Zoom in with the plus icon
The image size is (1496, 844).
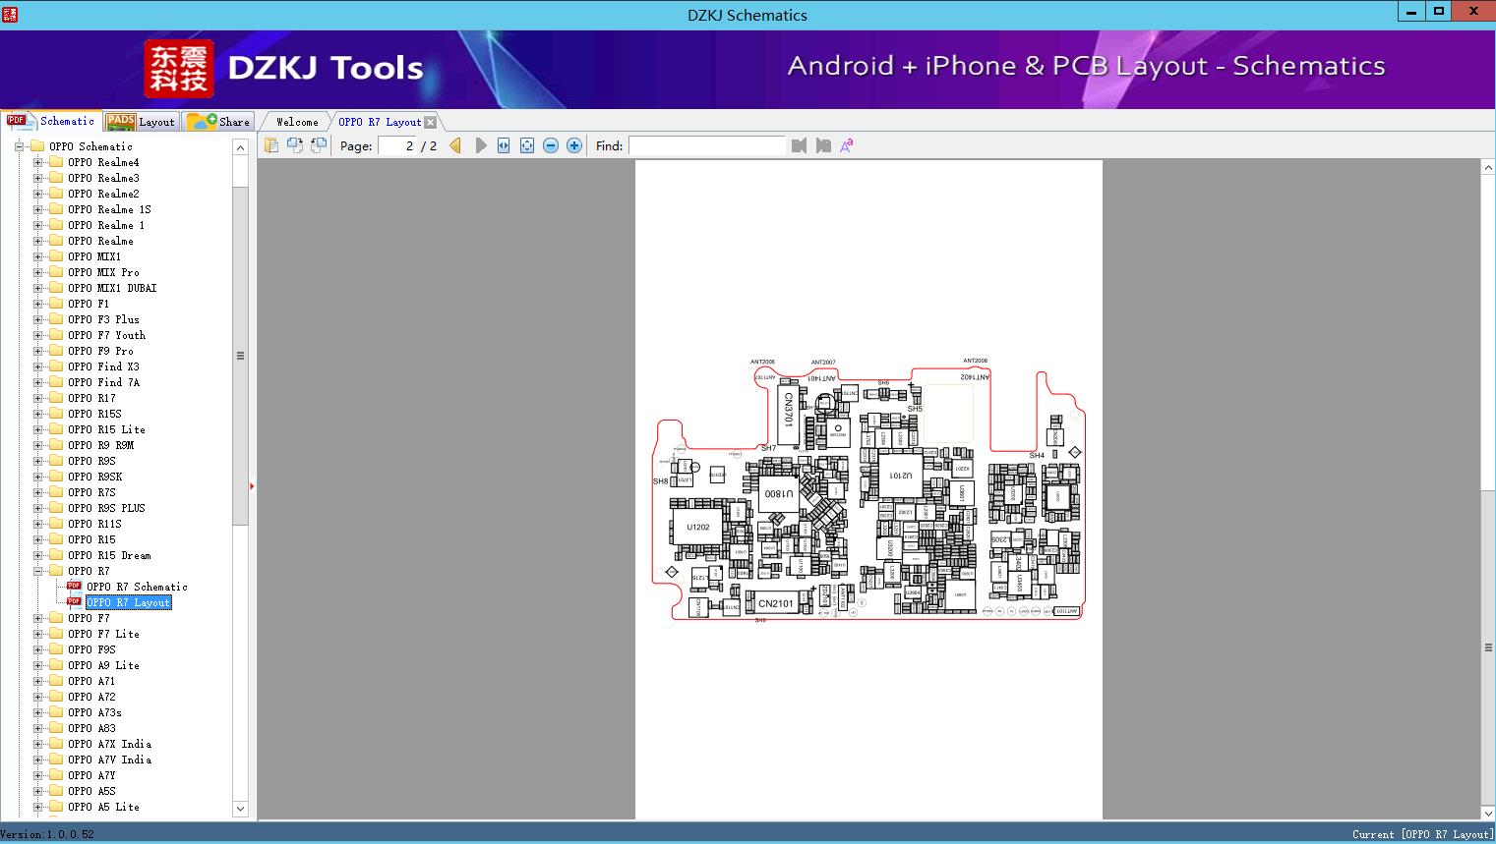(x=574, y=145)
